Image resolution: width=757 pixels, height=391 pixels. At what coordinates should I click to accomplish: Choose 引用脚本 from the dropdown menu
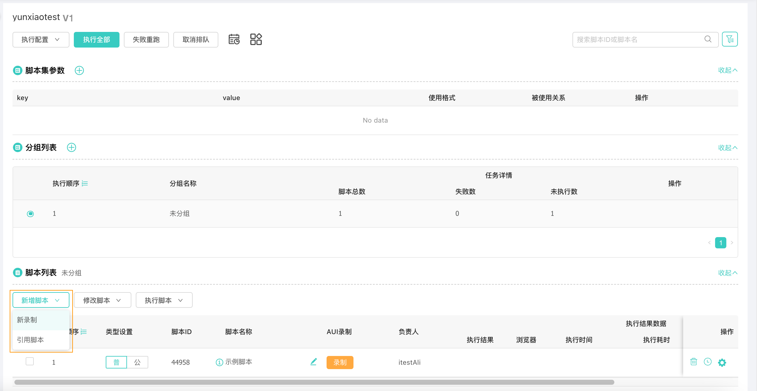[41, 340]
